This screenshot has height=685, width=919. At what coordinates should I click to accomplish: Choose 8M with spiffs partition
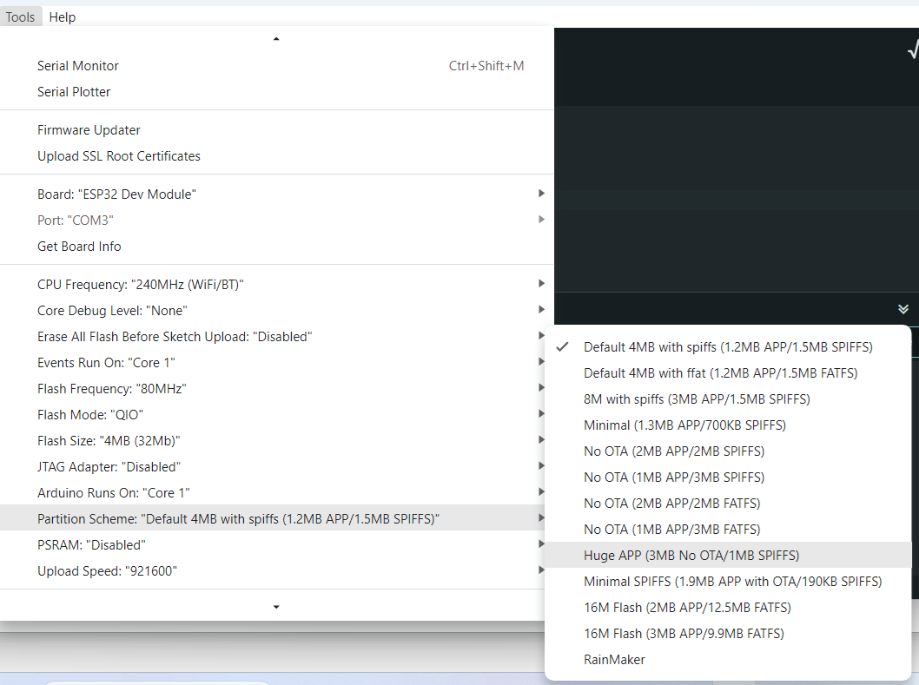[728, 399]
